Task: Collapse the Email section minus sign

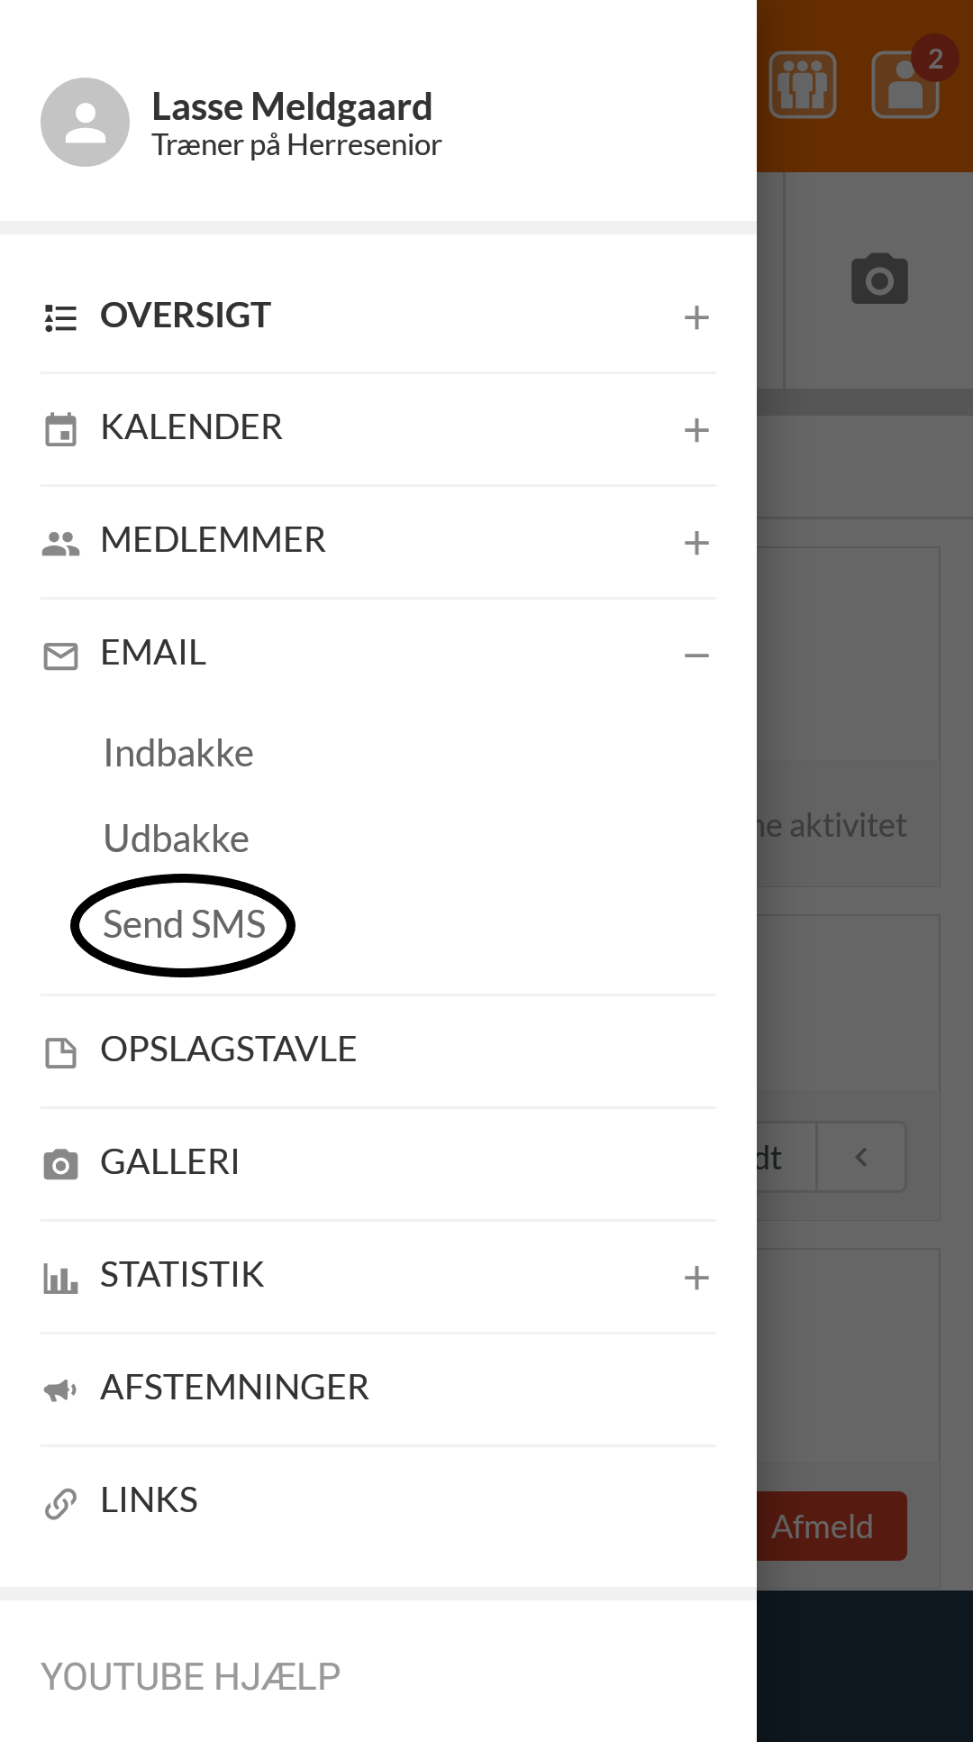Action: pyautogui.click(x=696, y=656)
